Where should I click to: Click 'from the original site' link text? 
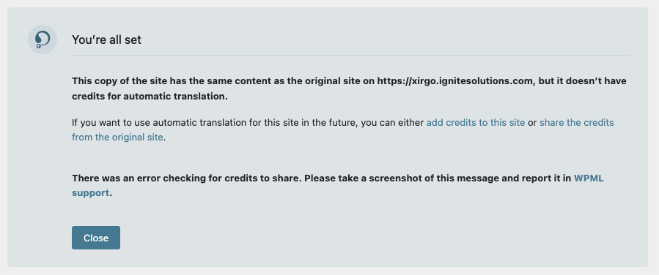[x=117, y=137]
